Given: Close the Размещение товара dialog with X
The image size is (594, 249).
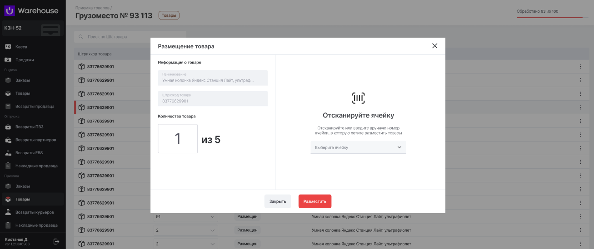Looking at the screenshot, I should tap(434, 46).
